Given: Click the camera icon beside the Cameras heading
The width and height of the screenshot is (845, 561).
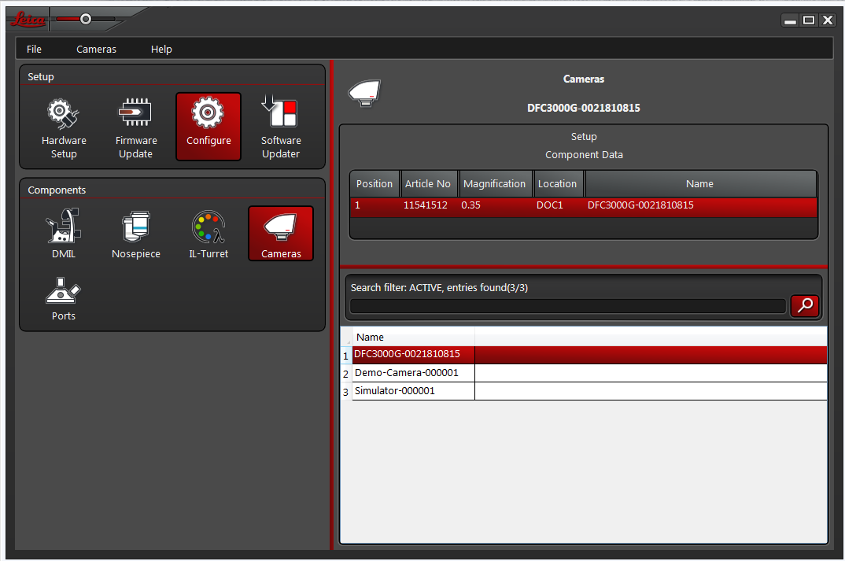Looking at the screenshot, I should [x=365, y=93].
